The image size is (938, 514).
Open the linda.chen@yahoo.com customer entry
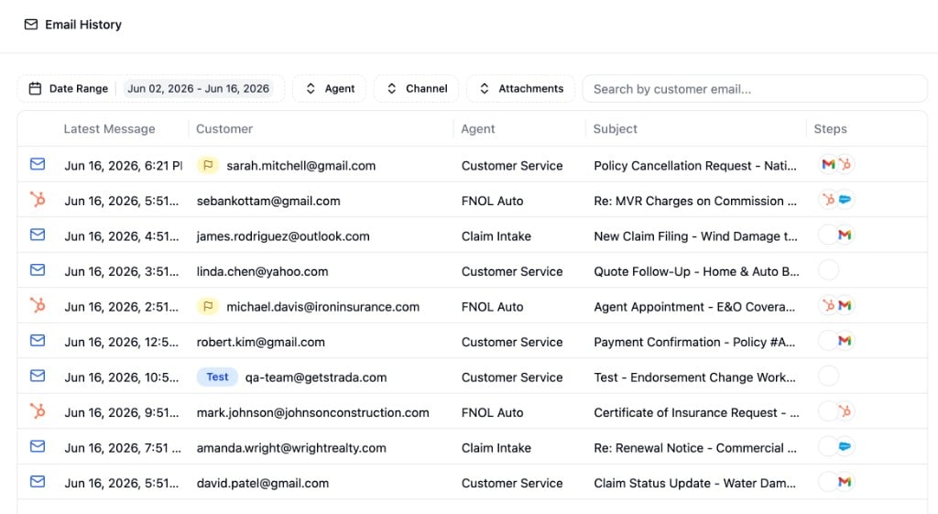point(263,272)
